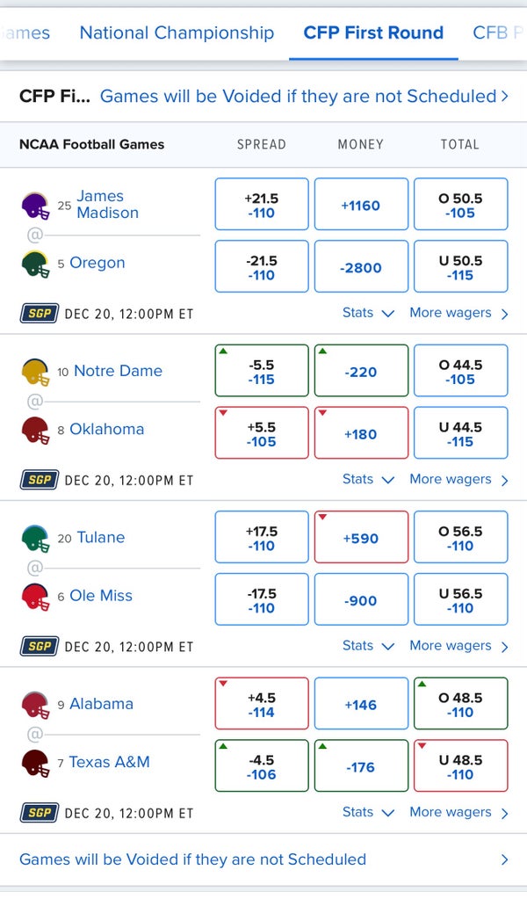
Task: Click the Oregon green helmet icon
Action: (x=35, y=264)
